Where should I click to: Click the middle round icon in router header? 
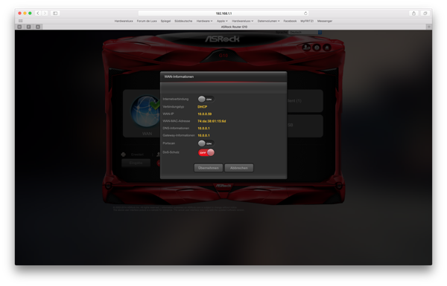317,48
